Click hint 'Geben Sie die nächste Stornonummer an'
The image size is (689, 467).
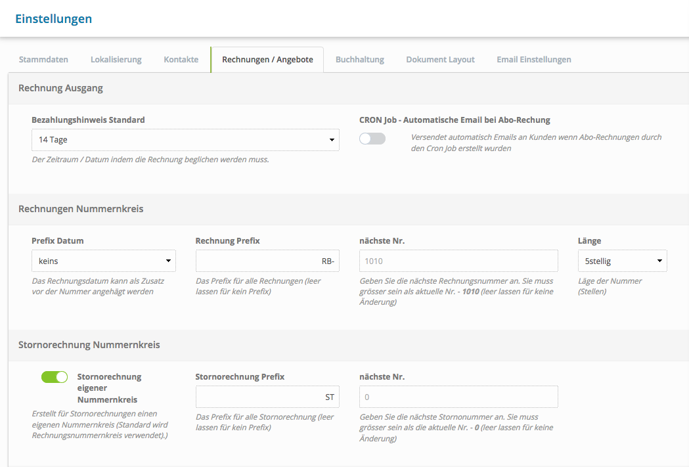(456, 428)
